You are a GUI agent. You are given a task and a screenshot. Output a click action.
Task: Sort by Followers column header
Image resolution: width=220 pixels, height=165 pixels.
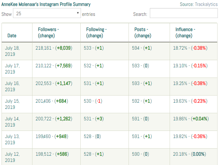tap(48, 32)
